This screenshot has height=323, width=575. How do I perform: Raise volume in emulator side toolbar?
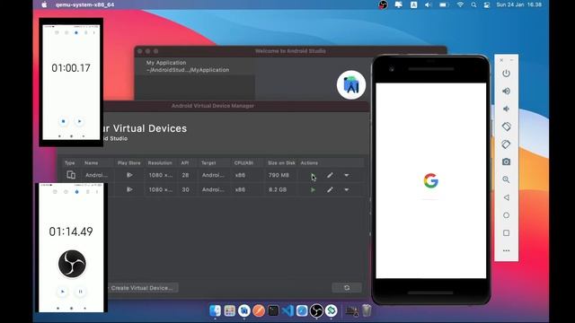pyautogui.click(x=506, y=91)
